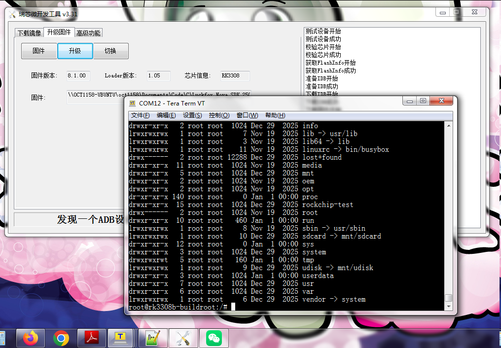Select the 高级功能 tab

(88, 33)
